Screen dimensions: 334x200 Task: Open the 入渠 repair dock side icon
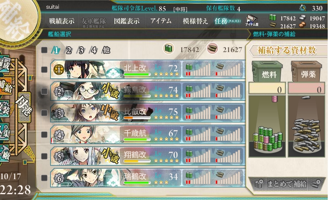coord(5,132)
